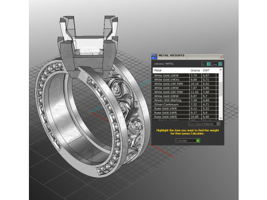Image resolution: width=267 pixels, height=200 pixels.
Task: Sort by the DWT column header
Action: coord(209,71)
